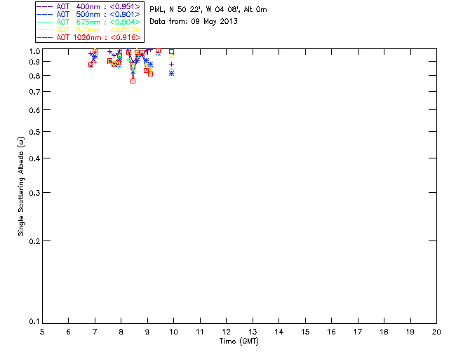Click the x-axis tick label 10
This screenshot has height=359, width=449.
point(173,332)
